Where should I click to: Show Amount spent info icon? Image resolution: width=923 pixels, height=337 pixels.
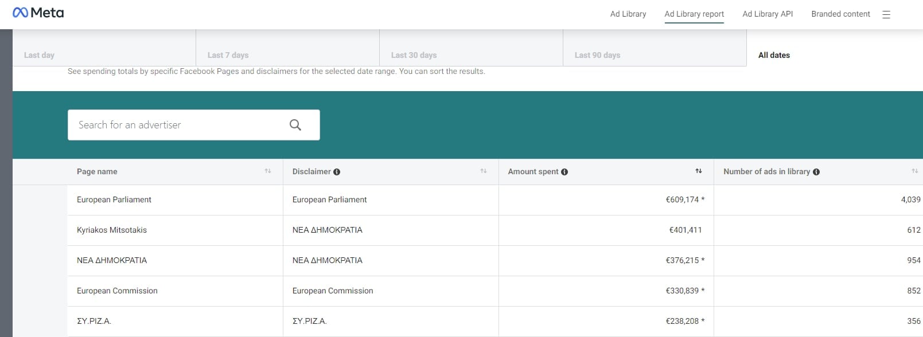(x=564, y=172)
